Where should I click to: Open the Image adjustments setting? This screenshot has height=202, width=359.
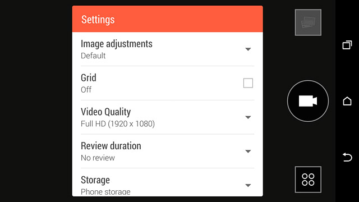click(x=167, y=49)
